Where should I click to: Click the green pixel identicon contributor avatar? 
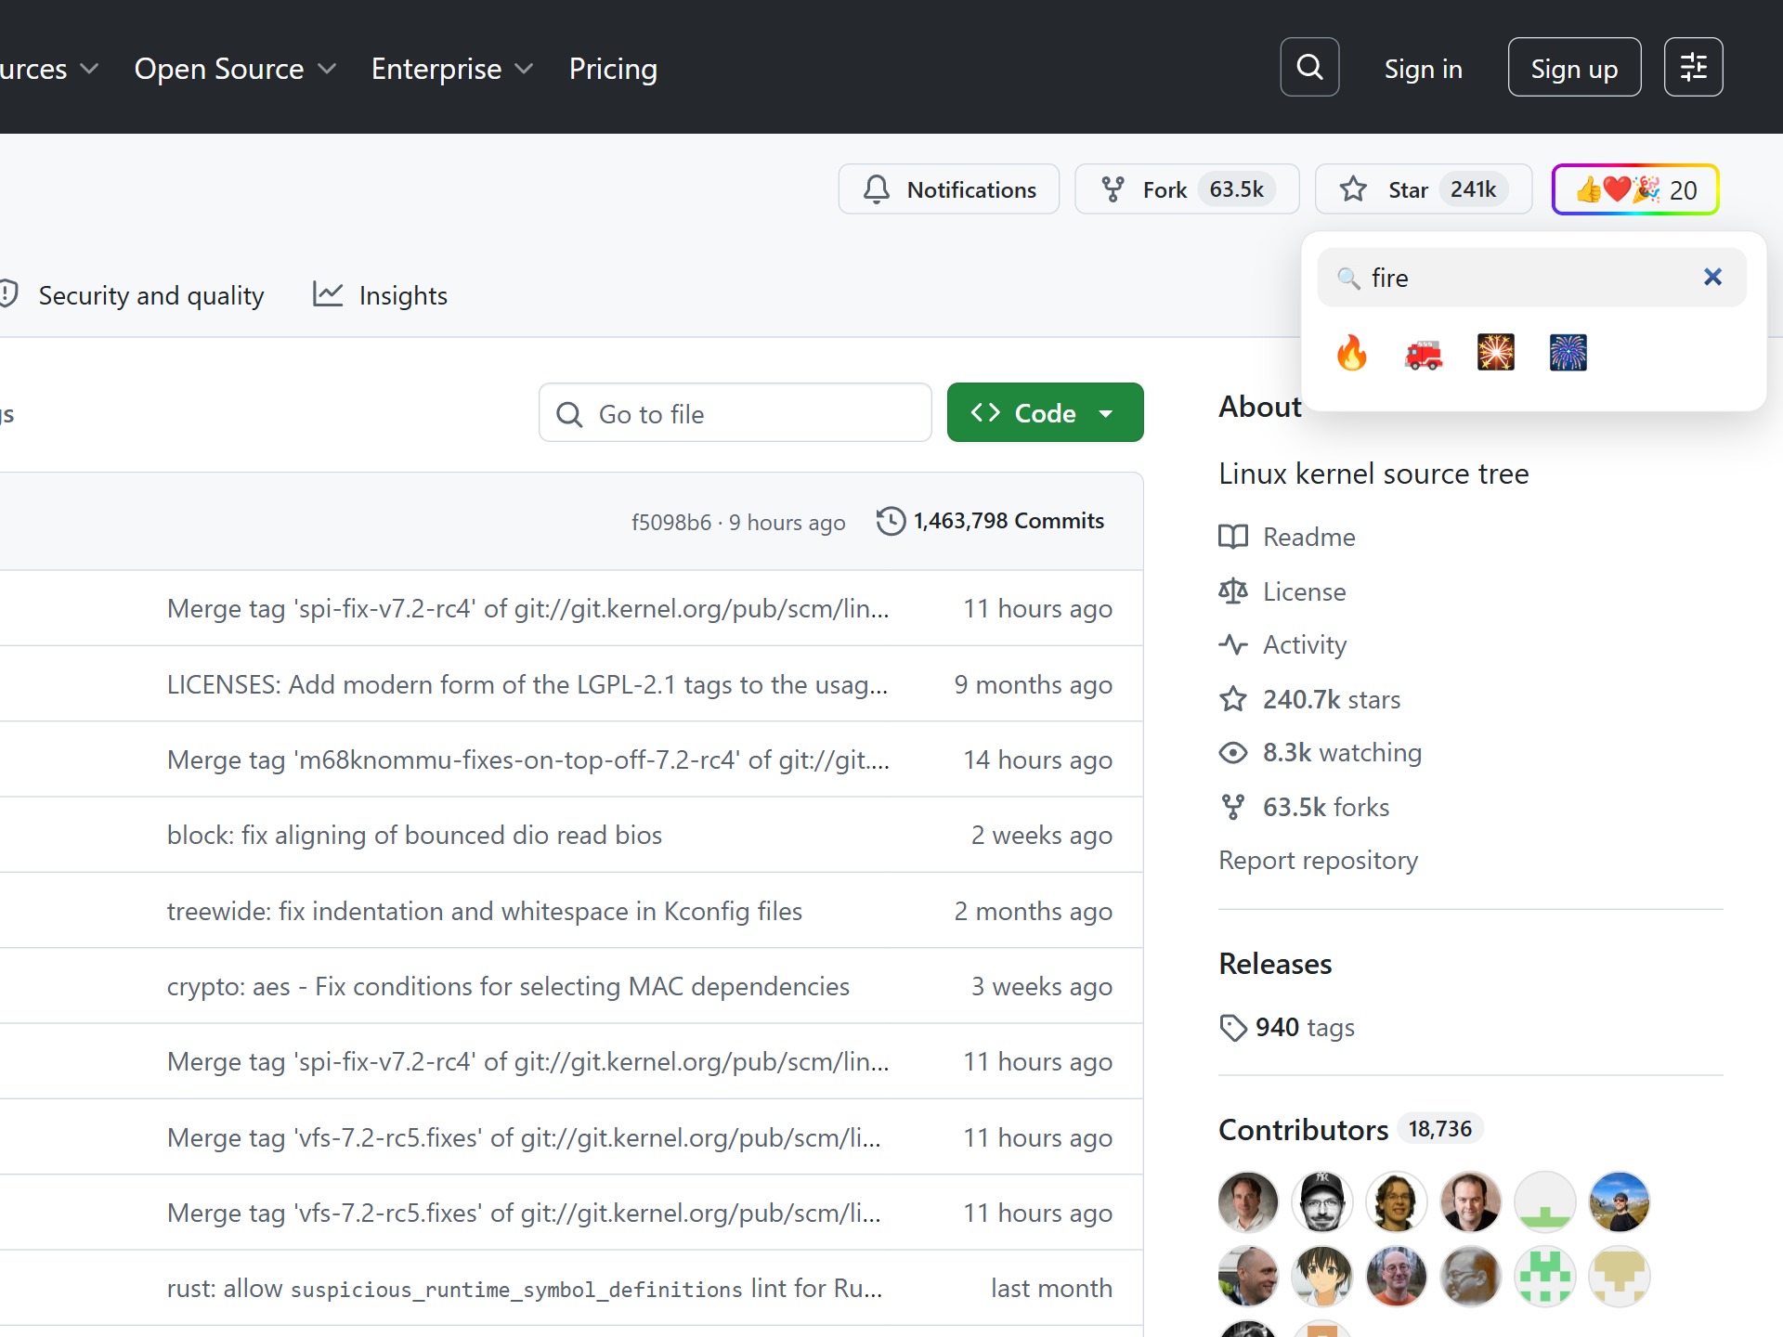tap(1545, 1276)
